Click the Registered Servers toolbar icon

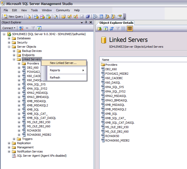tap(95, 17)
